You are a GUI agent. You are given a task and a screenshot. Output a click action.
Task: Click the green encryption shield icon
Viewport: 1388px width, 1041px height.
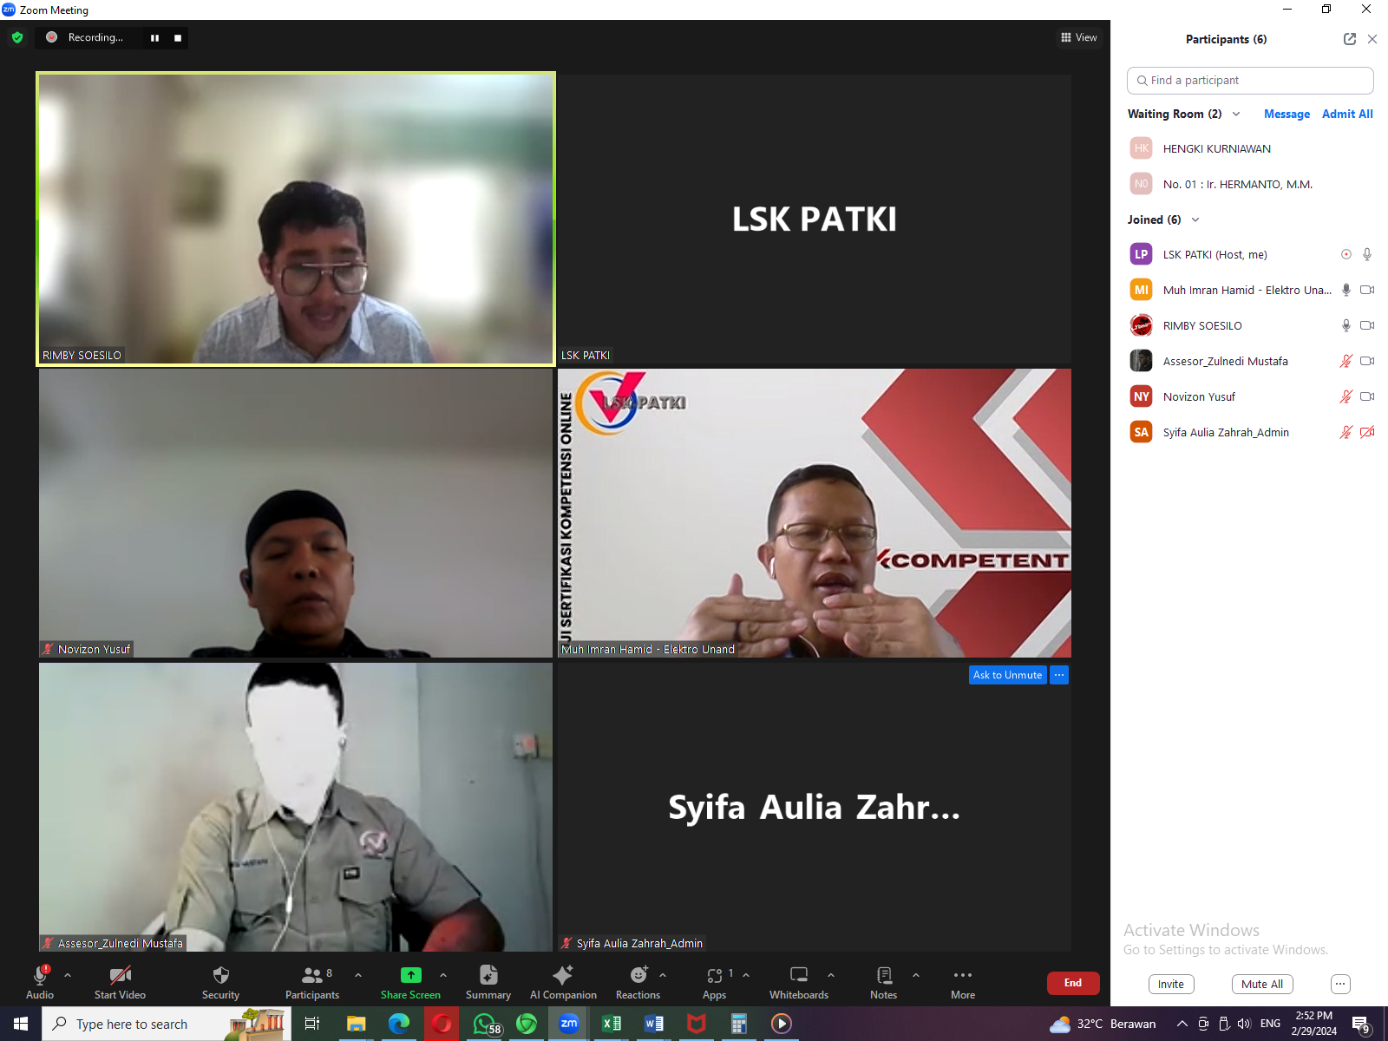click(17, 37)
